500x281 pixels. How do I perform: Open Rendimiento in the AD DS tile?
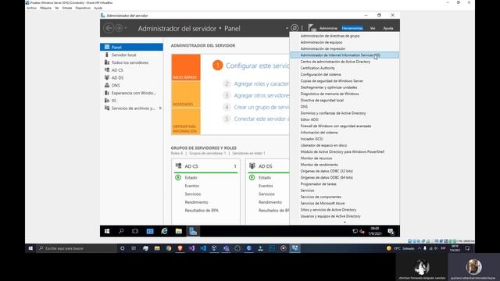point(270,202)
